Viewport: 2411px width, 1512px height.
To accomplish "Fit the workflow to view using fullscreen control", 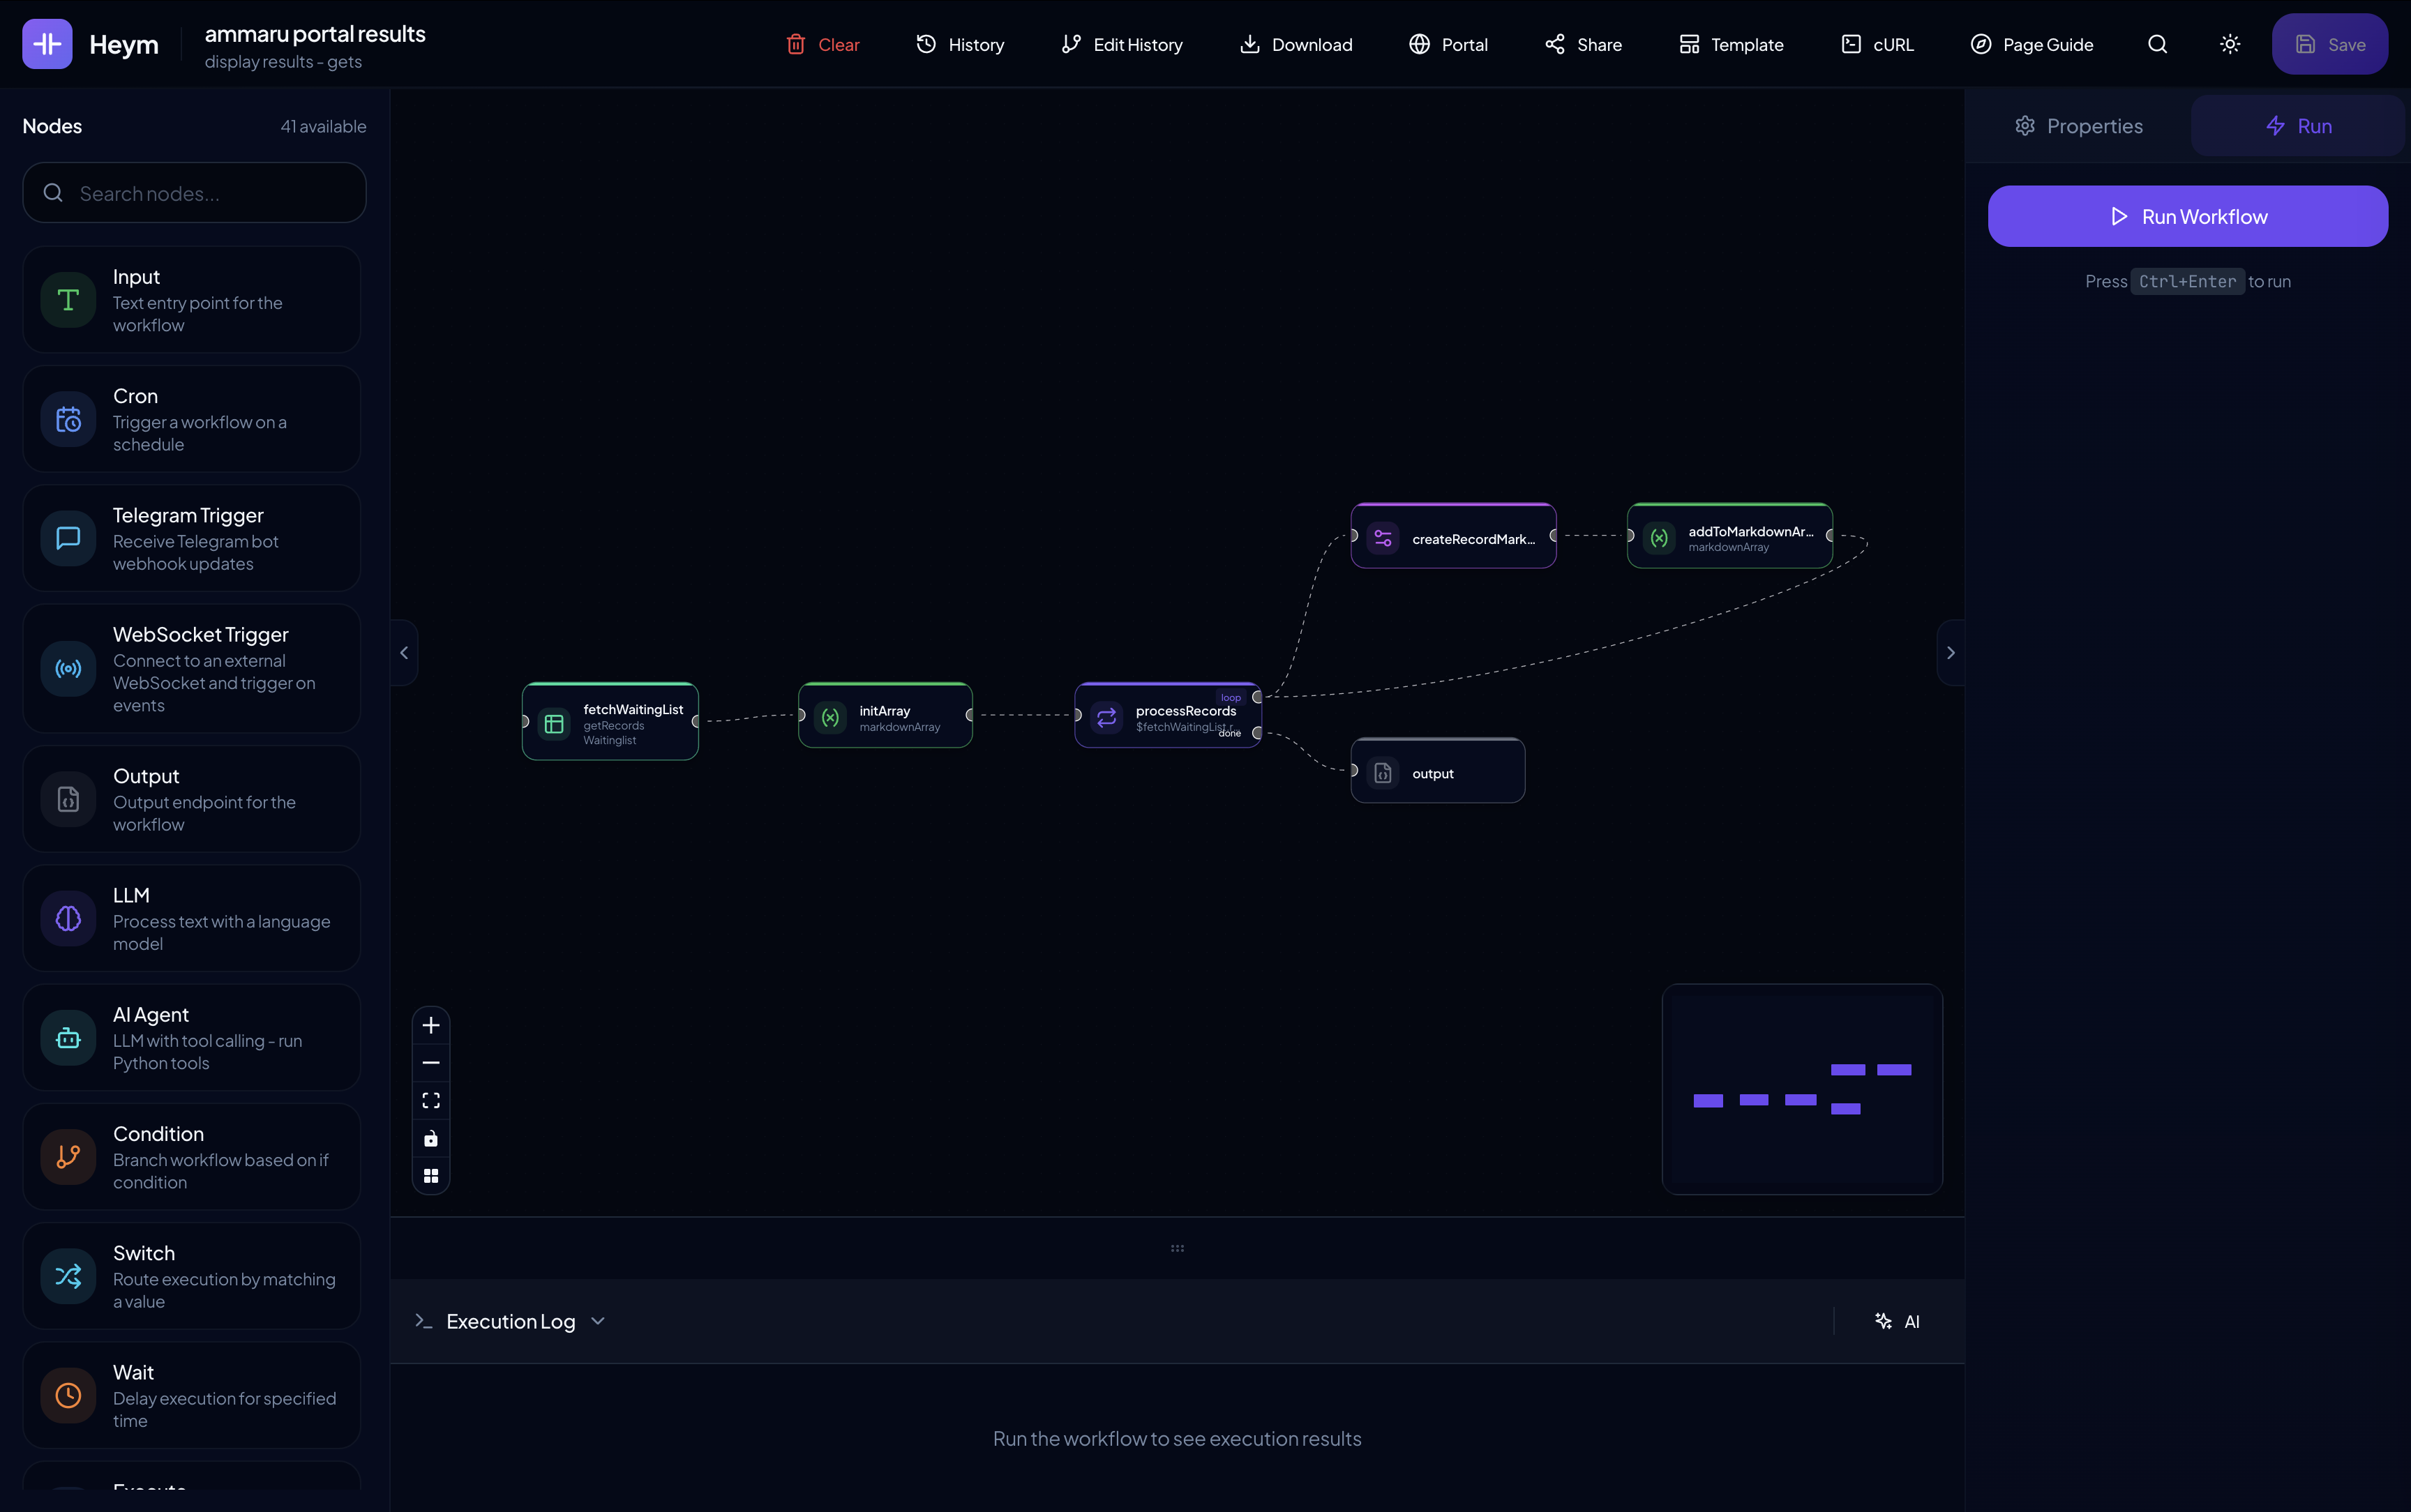I will tap(431, 1099).
